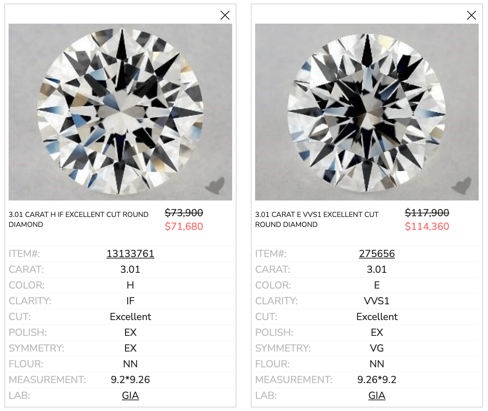This screenshot has width=488, height=411.
Task: Click the $114,360 sale price
Action: (x=427, y=226)
